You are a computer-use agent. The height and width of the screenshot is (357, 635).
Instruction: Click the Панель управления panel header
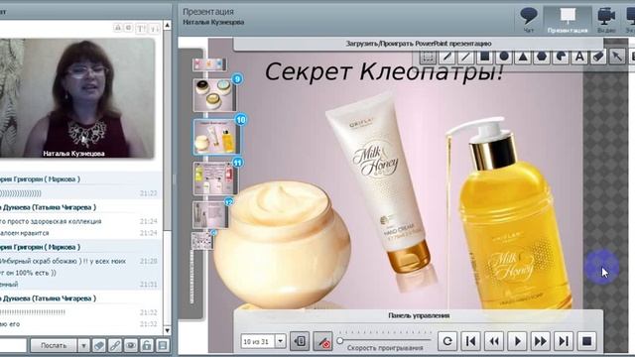pyautogui.click(x=419, y=315)
